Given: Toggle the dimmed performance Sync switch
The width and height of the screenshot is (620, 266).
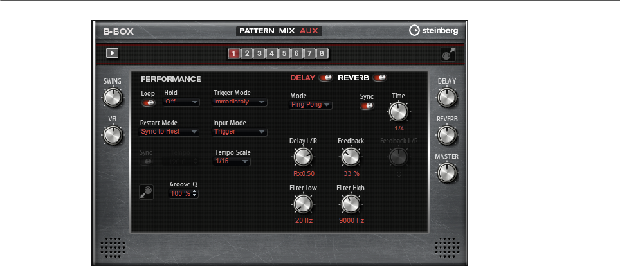Looking at the screenshot, I should [146, 162].
